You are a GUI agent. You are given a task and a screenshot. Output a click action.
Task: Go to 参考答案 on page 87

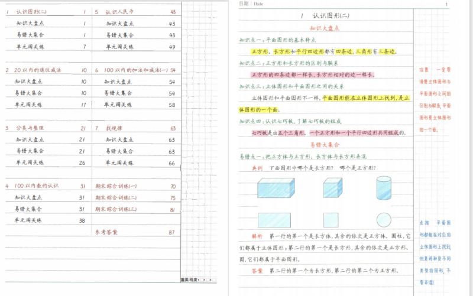(106, 232)
